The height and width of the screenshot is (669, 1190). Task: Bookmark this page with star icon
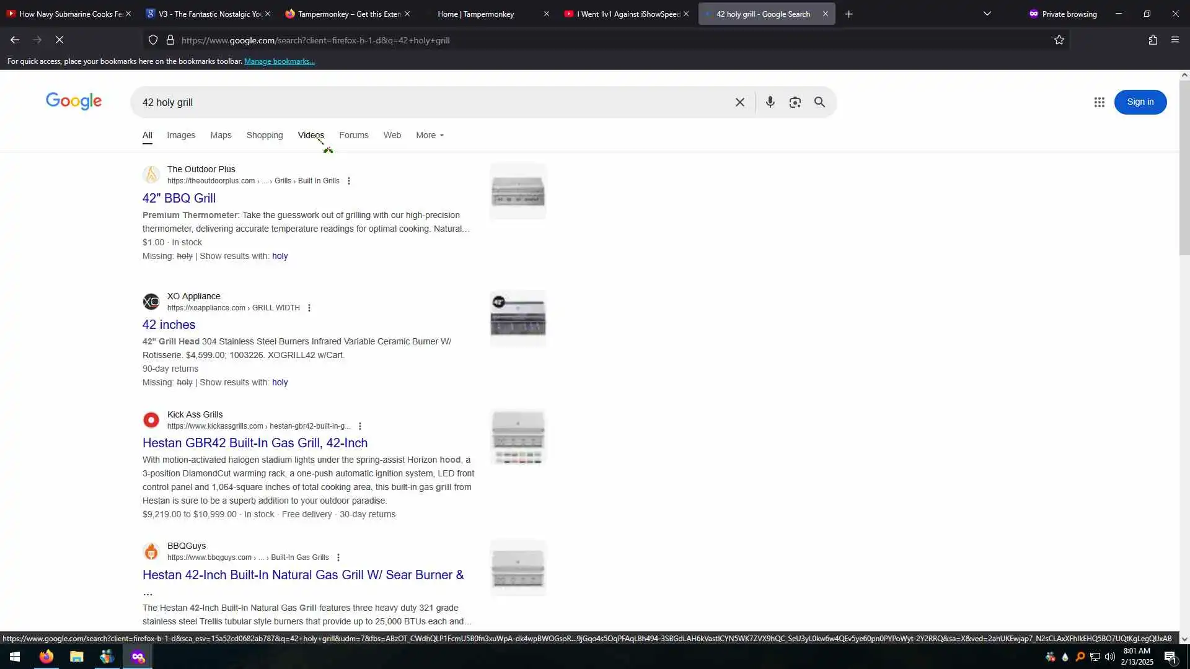tap(1059, 40)
